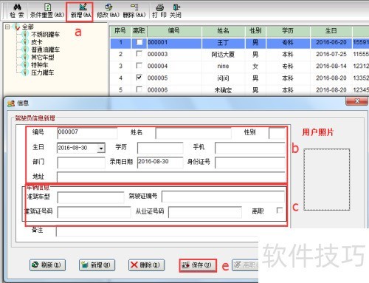369x283 pixels.
Task: Select 不锈钢罐车 in the tree
Action: [x=45, y=35]
